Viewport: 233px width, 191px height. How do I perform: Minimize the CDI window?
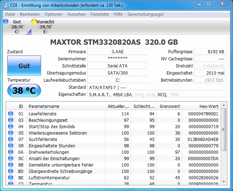coord(199,4)
